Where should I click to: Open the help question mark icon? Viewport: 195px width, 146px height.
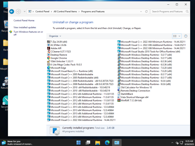click(x=186, y=36)
